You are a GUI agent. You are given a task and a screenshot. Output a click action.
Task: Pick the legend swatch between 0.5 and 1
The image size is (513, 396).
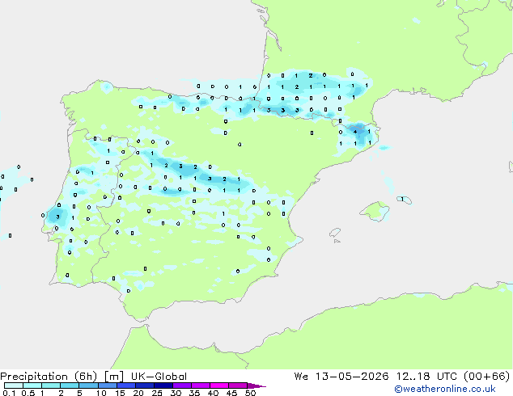click(x=32, y=385)
